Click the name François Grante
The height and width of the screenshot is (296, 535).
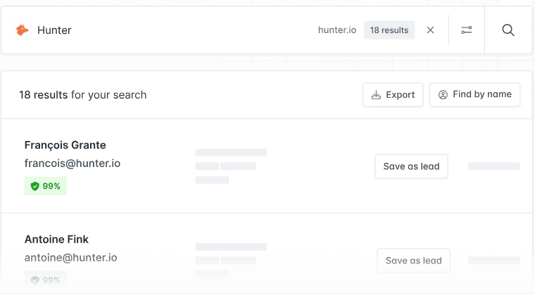pyautogui.click(x=65, y=145)
